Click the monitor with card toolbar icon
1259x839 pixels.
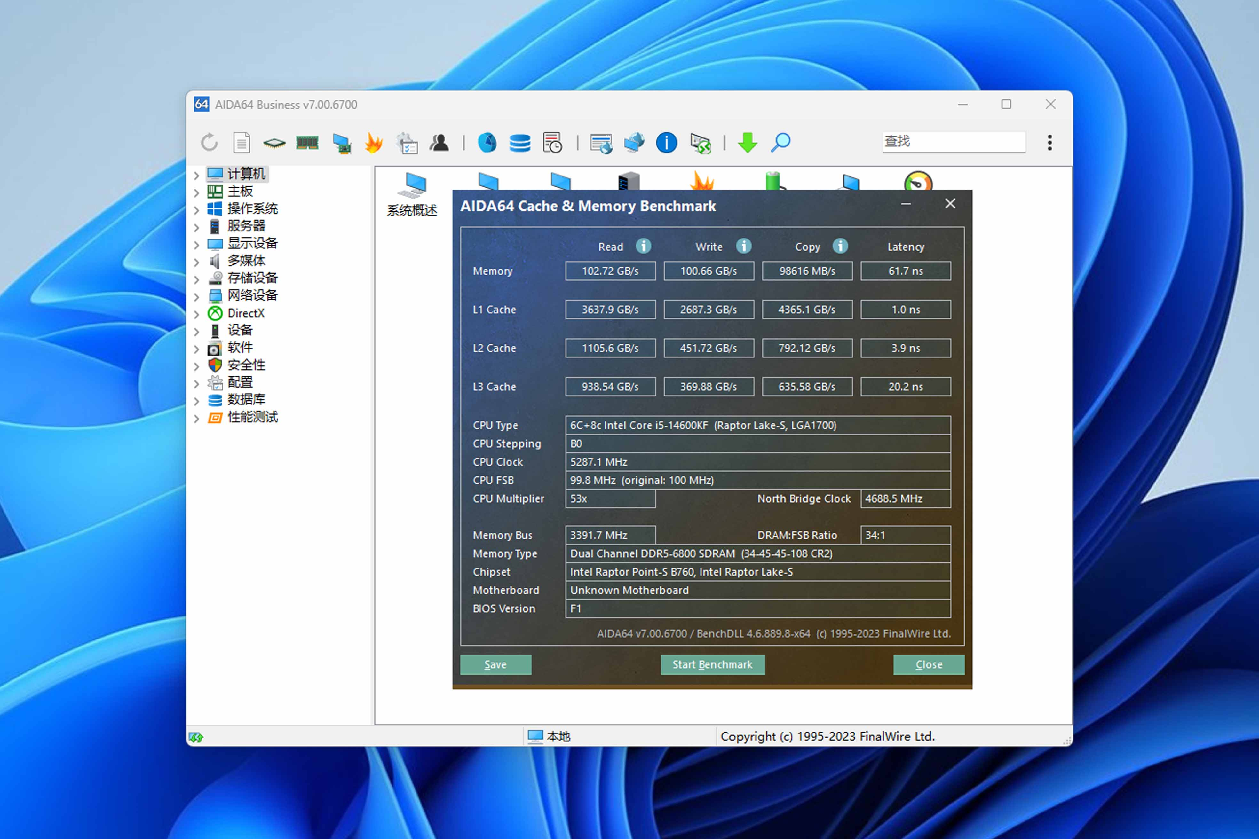point(342,143)
